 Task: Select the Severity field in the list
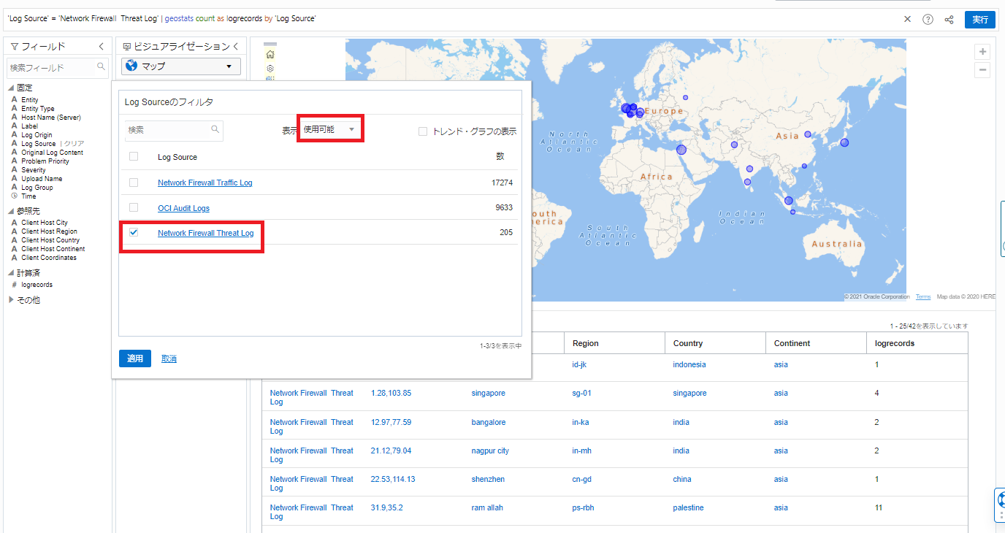(x=33, y=170)
